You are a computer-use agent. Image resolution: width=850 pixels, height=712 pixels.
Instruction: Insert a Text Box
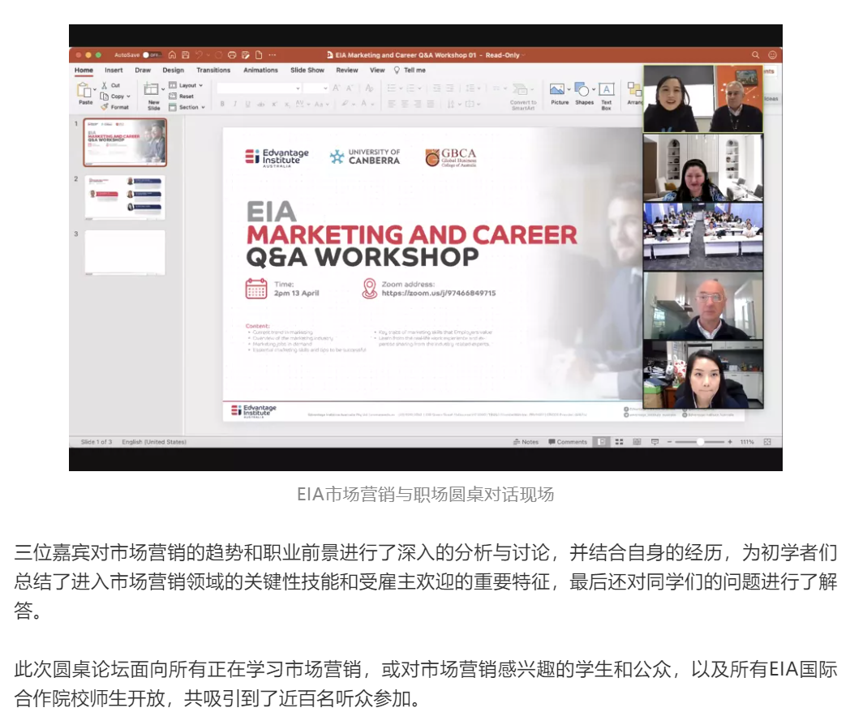coord(607,92)
